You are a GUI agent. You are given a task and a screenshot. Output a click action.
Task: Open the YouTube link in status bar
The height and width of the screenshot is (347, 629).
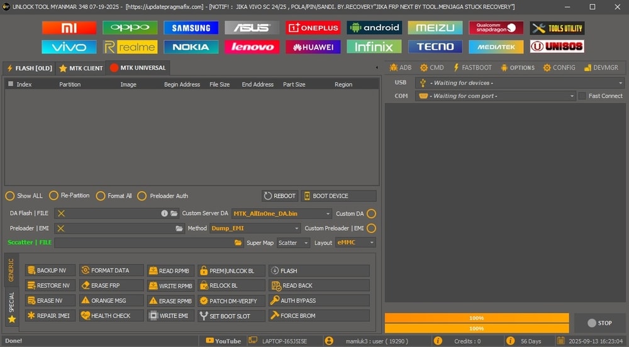pos(223,341)
